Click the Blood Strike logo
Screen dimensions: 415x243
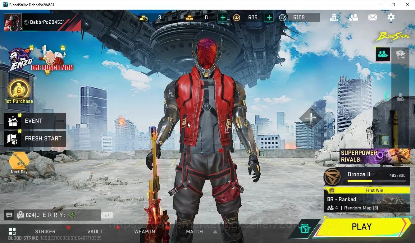tap(393, 37)
